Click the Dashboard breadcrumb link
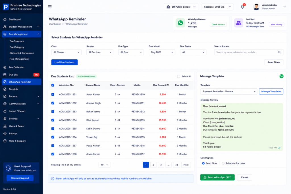 tap(55, 24)
